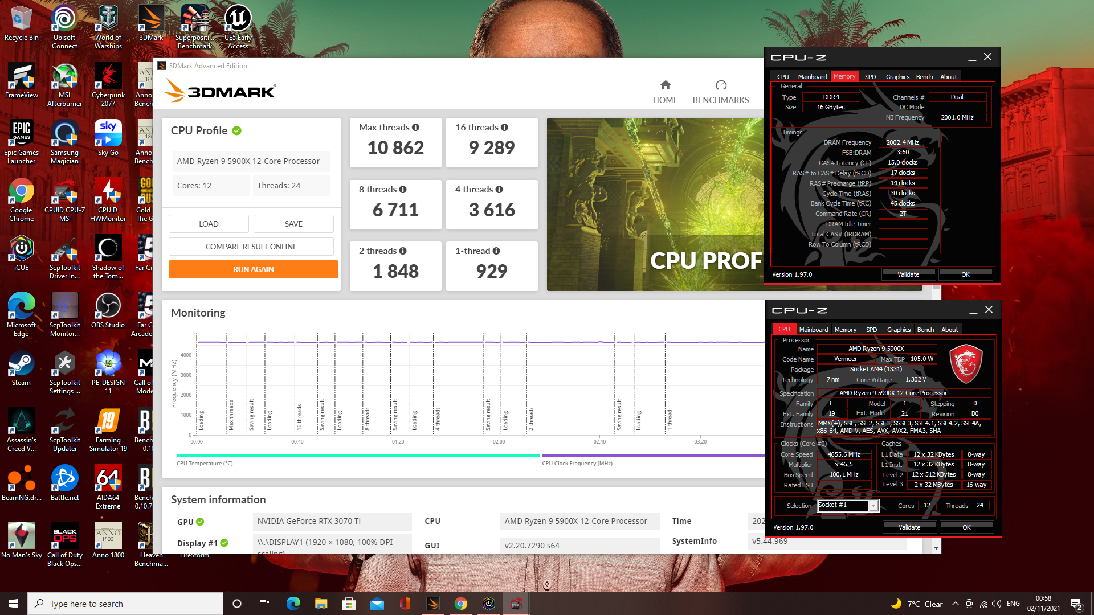Open Steam desktop shortcut
The width and height of the screenshot is (1094, 615).
[21, 368]
